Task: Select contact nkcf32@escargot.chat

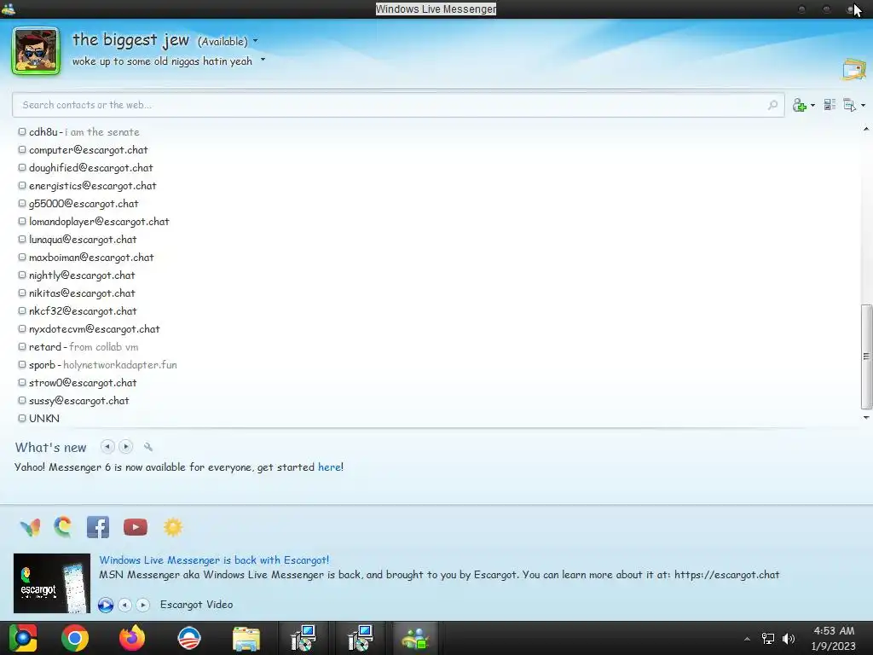Action: (78, 310)
